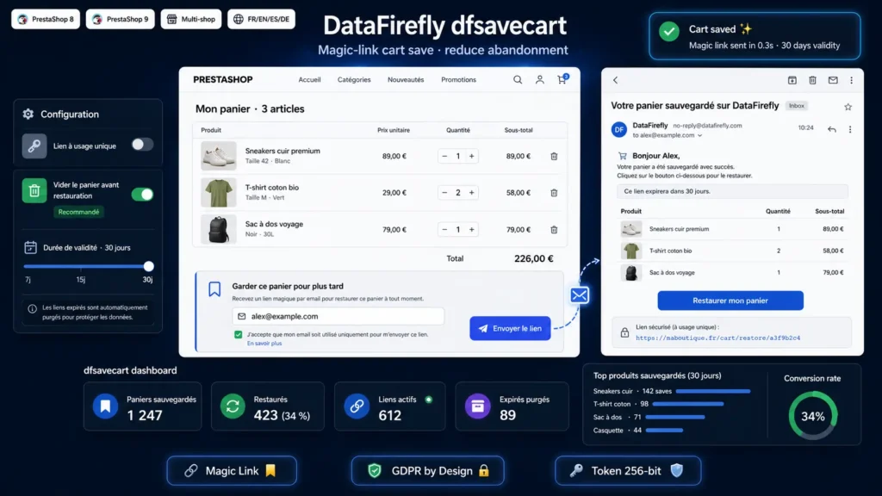
Task: Select the Multi-shop tag
Action: tap(191, 19)
